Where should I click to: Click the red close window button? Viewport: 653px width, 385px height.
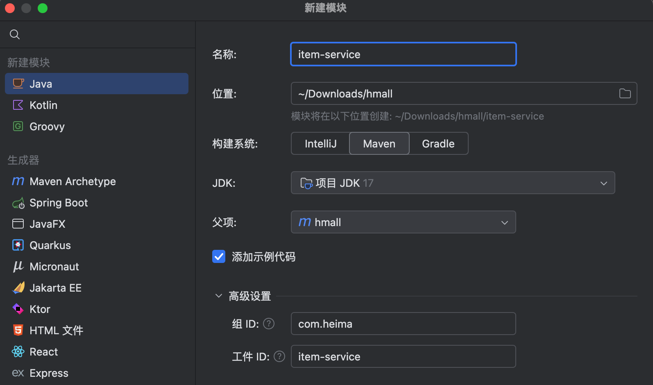(10, 8)
